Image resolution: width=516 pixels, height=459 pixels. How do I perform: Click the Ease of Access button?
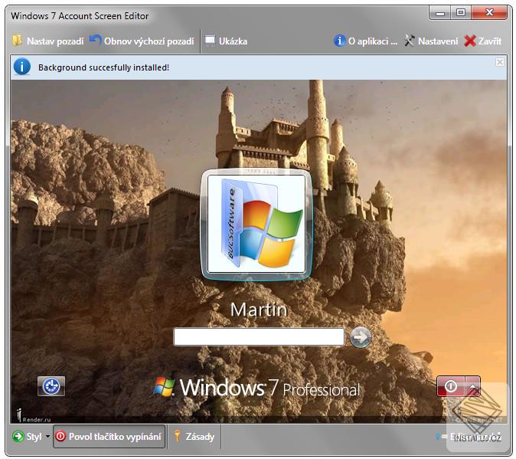51,386
